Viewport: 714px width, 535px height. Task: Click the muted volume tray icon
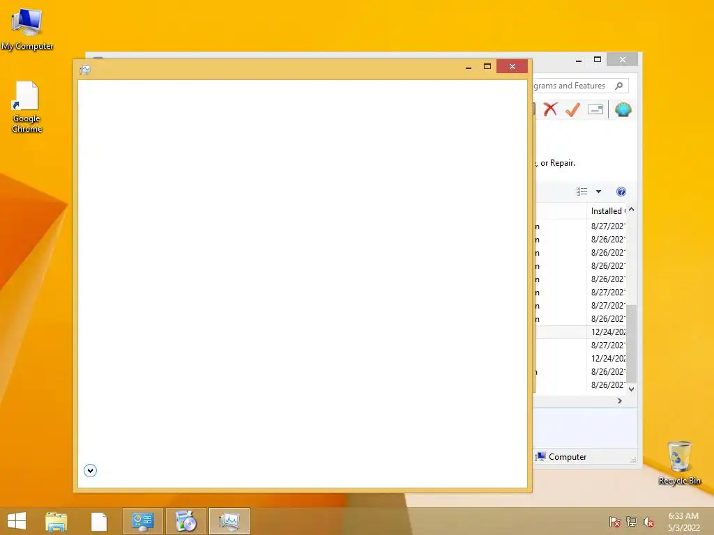pos(648,521)
